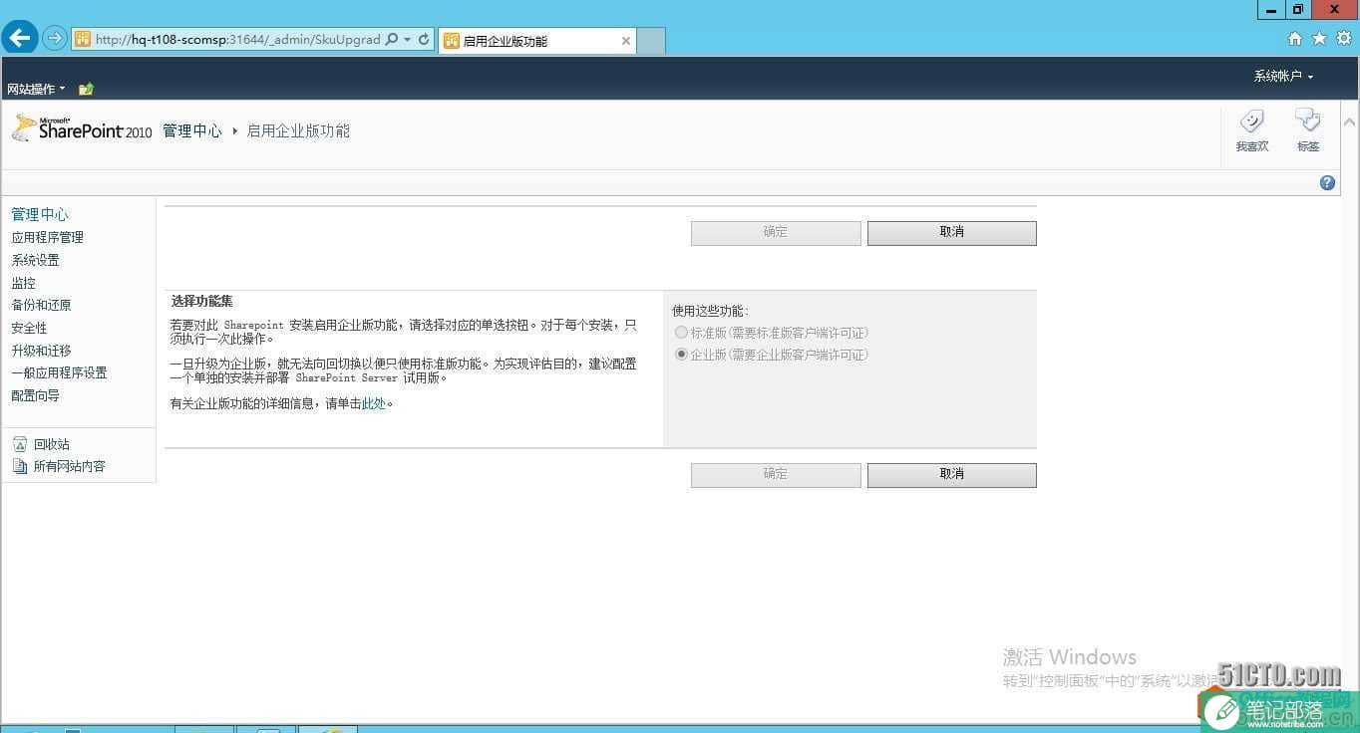This screenshot has height=733, width=1360.
Task: Open the 监控 section
Action: (23, 283)
